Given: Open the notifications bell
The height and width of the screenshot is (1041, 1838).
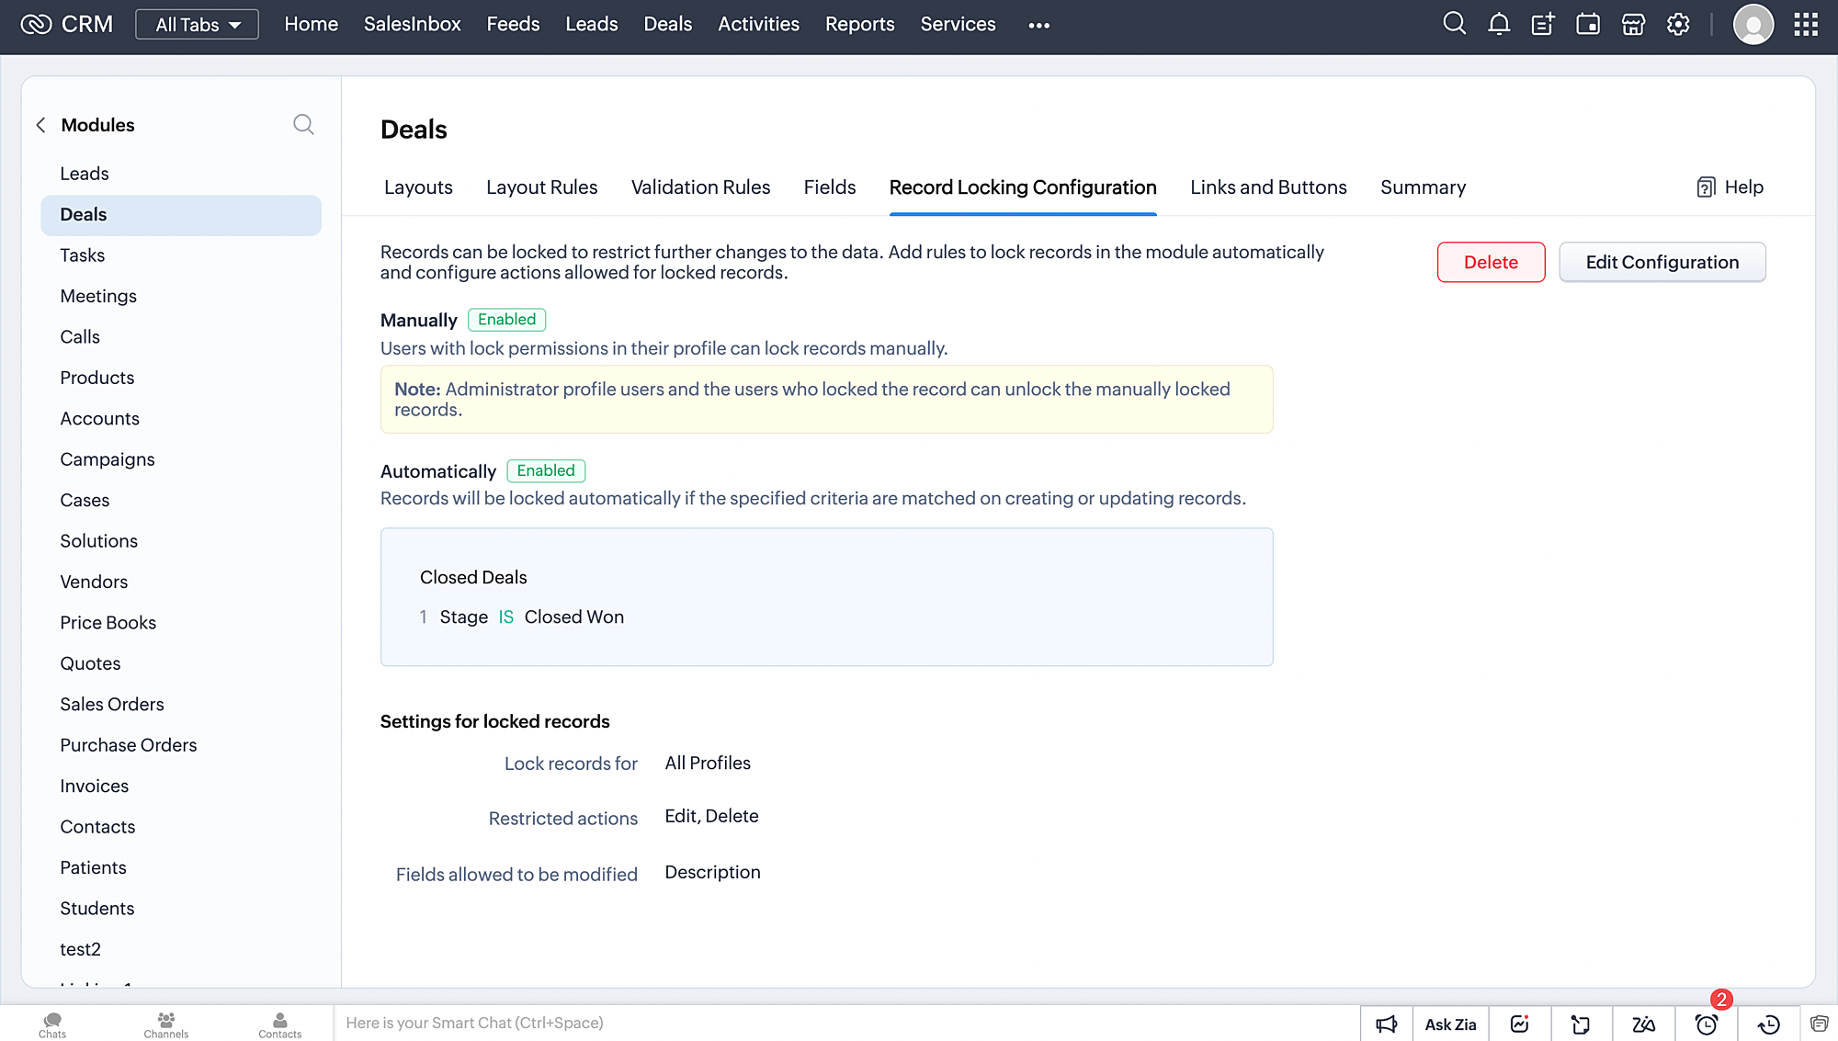Looking at the screenshot, I should coord(1499,24).
